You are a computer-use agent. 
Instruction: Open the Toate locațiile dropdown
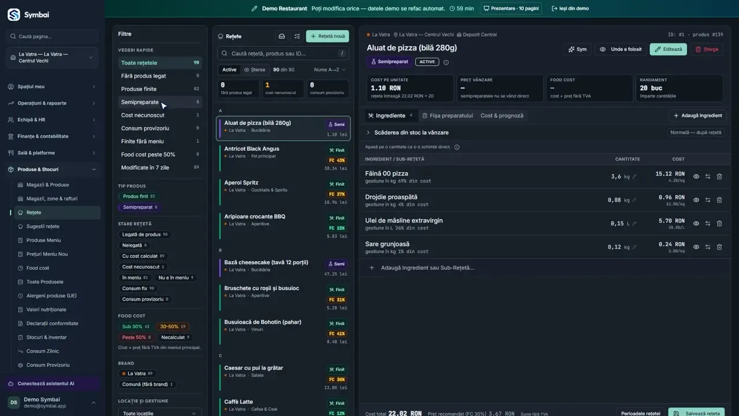click(160, 413)
